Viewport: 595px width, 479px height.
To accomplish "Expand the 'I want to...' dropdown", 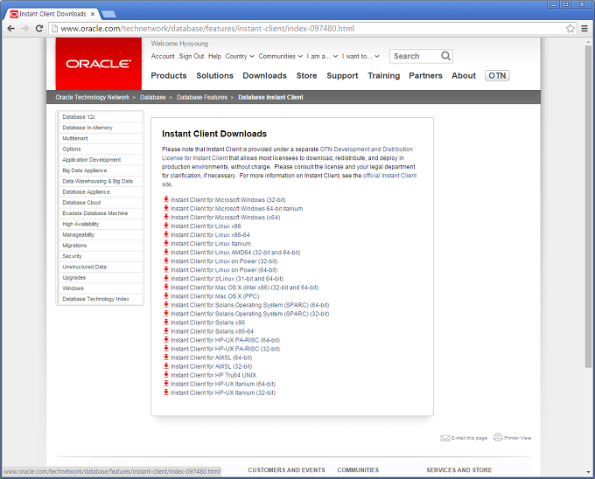I will pos(360,56).
